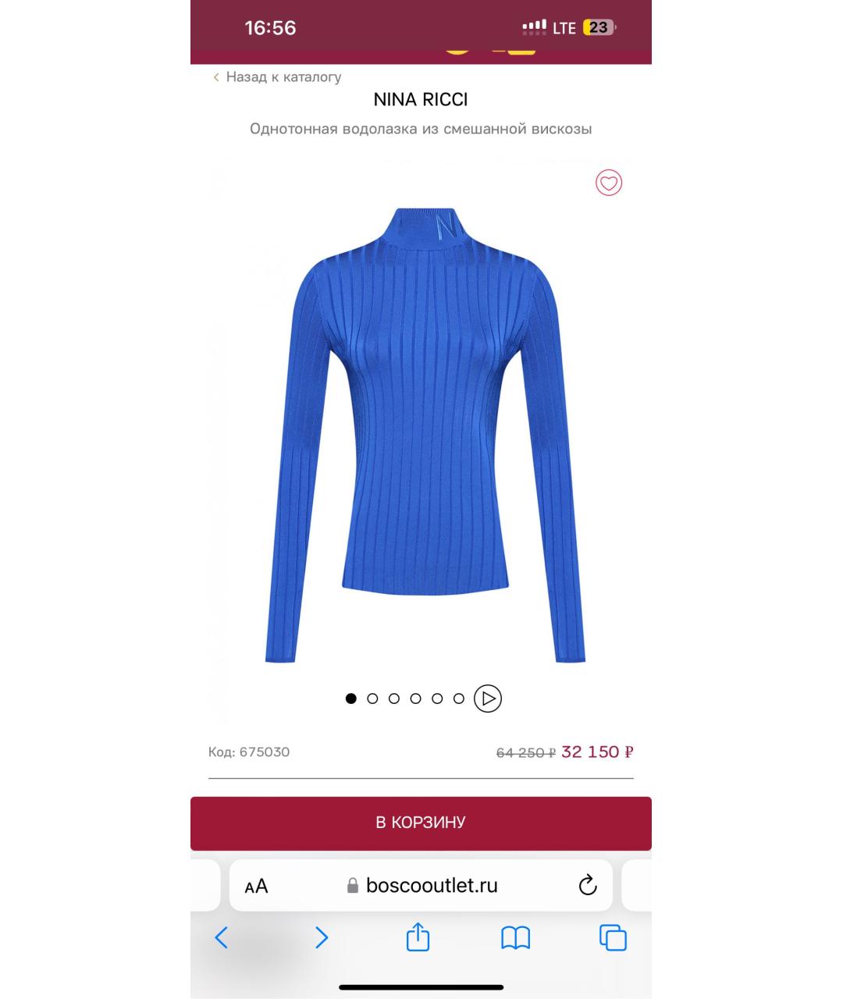Screen dimensions: 843x999
Task: Go forward in Safari history
Action: pyautogui.click(x=321, y=937)
